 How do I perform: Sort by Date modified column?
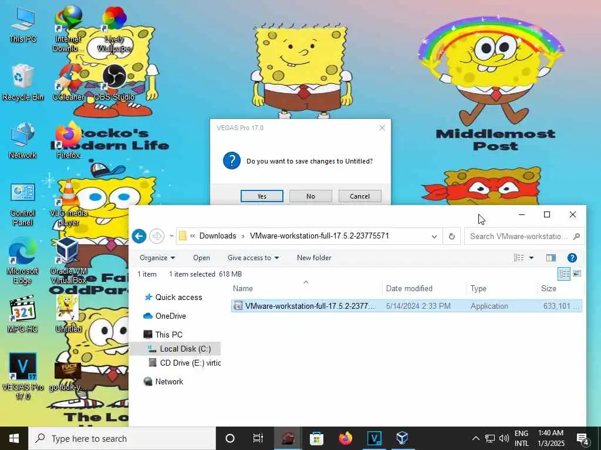click(x=424, y=288)
